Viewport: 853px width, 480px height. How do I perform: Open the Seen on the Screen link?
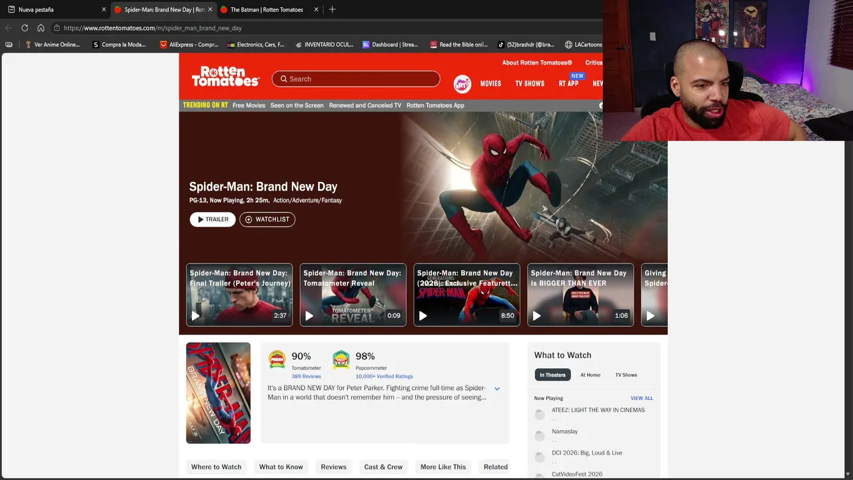(297, 105)
